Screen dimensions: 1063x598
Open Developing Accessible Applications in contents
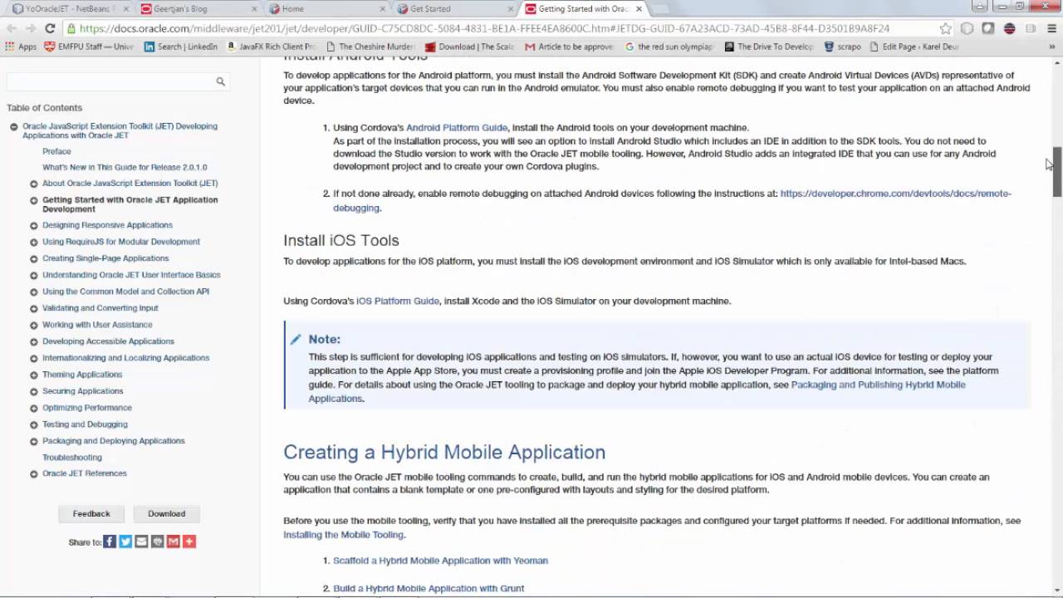pos(108,341)
